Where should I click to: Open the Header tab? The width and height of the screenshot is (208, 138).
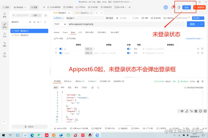coord(57,33)
